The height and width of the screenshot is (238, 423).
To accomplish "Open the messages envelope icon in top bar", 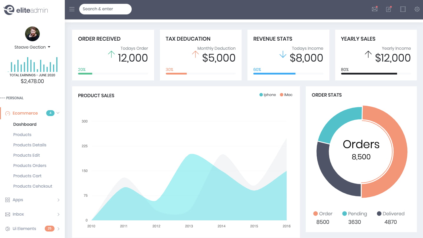I will (x=374, y=9).
